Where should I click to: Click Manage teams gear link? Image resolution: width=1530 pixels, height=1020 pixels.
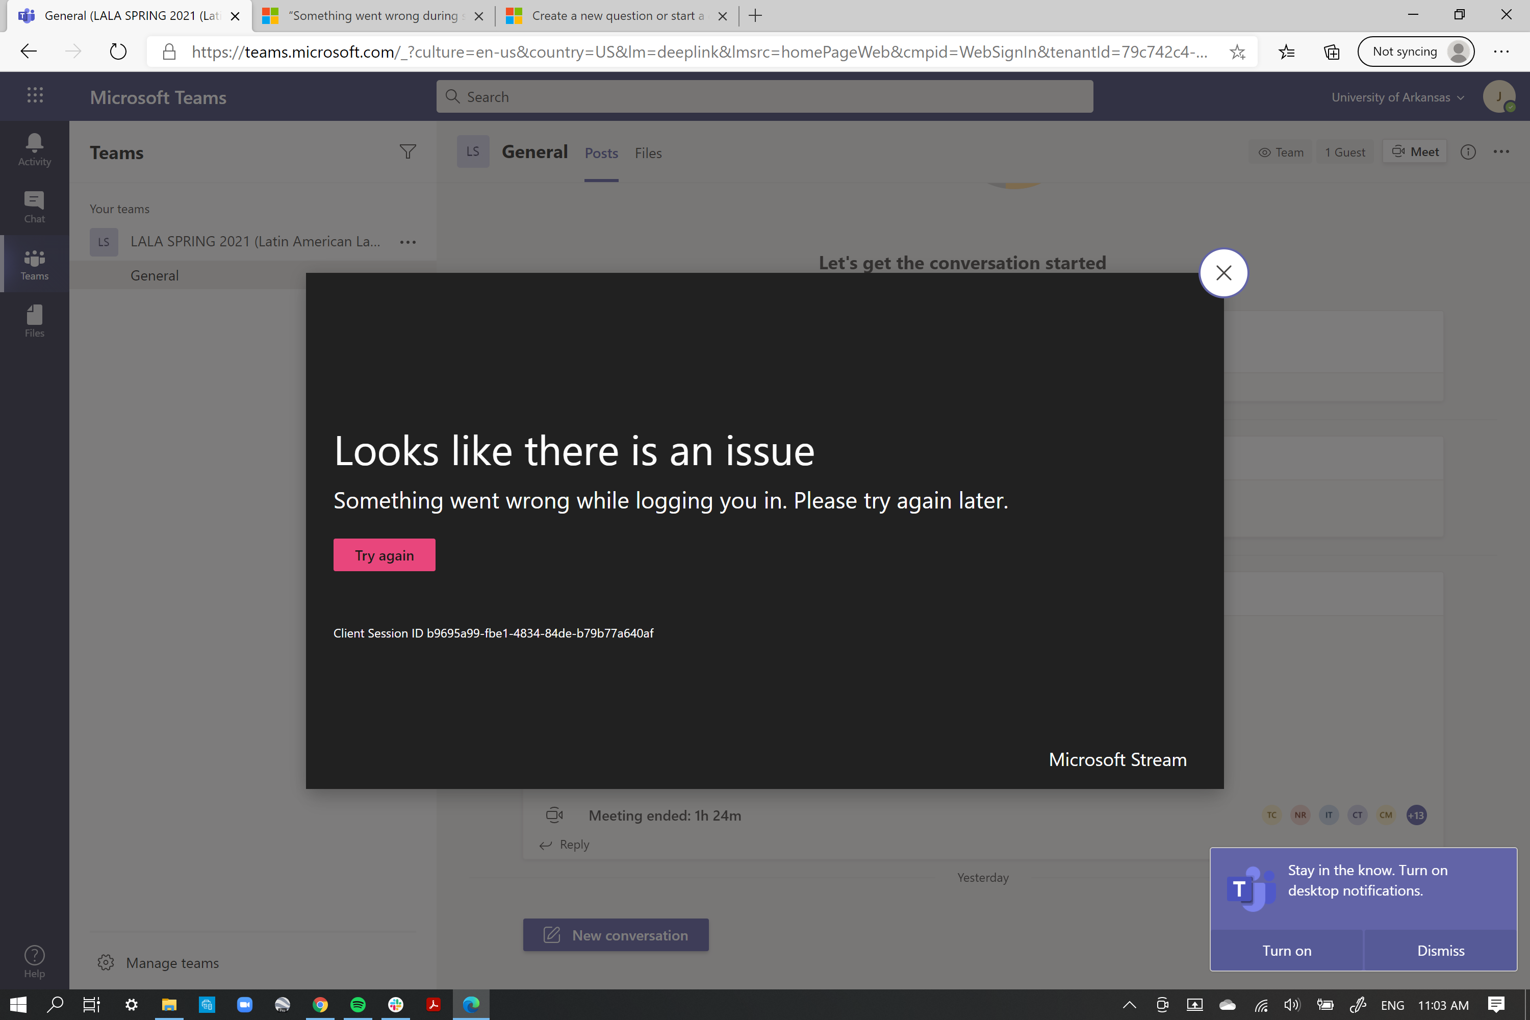coord(158,962)
